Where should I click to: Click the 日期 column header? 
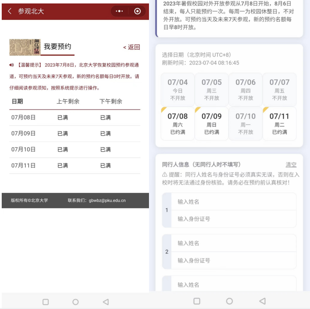click(17, 102)
